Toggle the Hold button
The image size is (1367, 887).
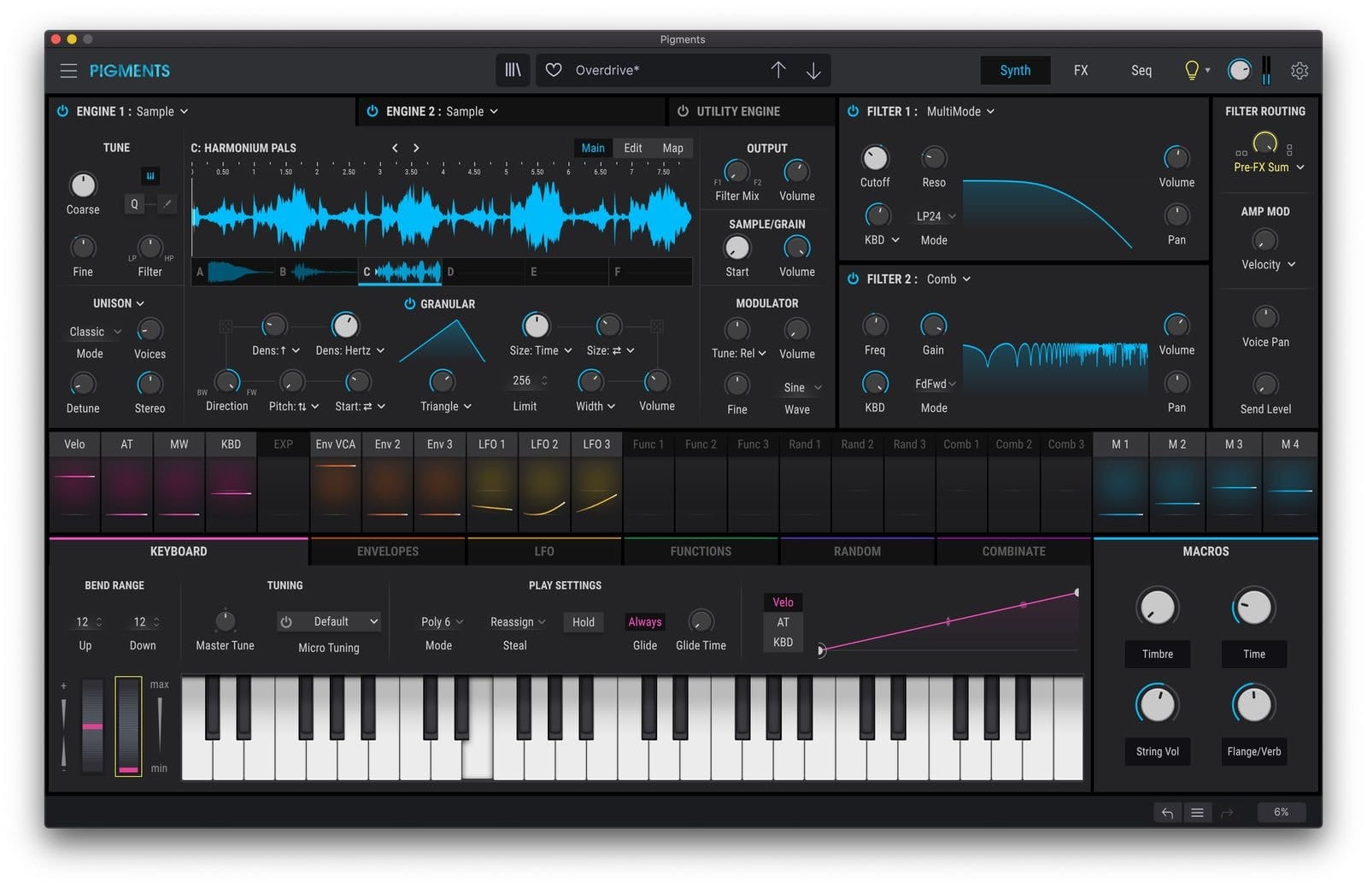584,622
